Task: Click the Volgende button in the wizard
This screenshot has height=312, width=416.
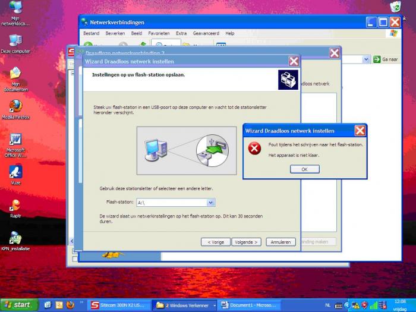Action: pos(246,242)
